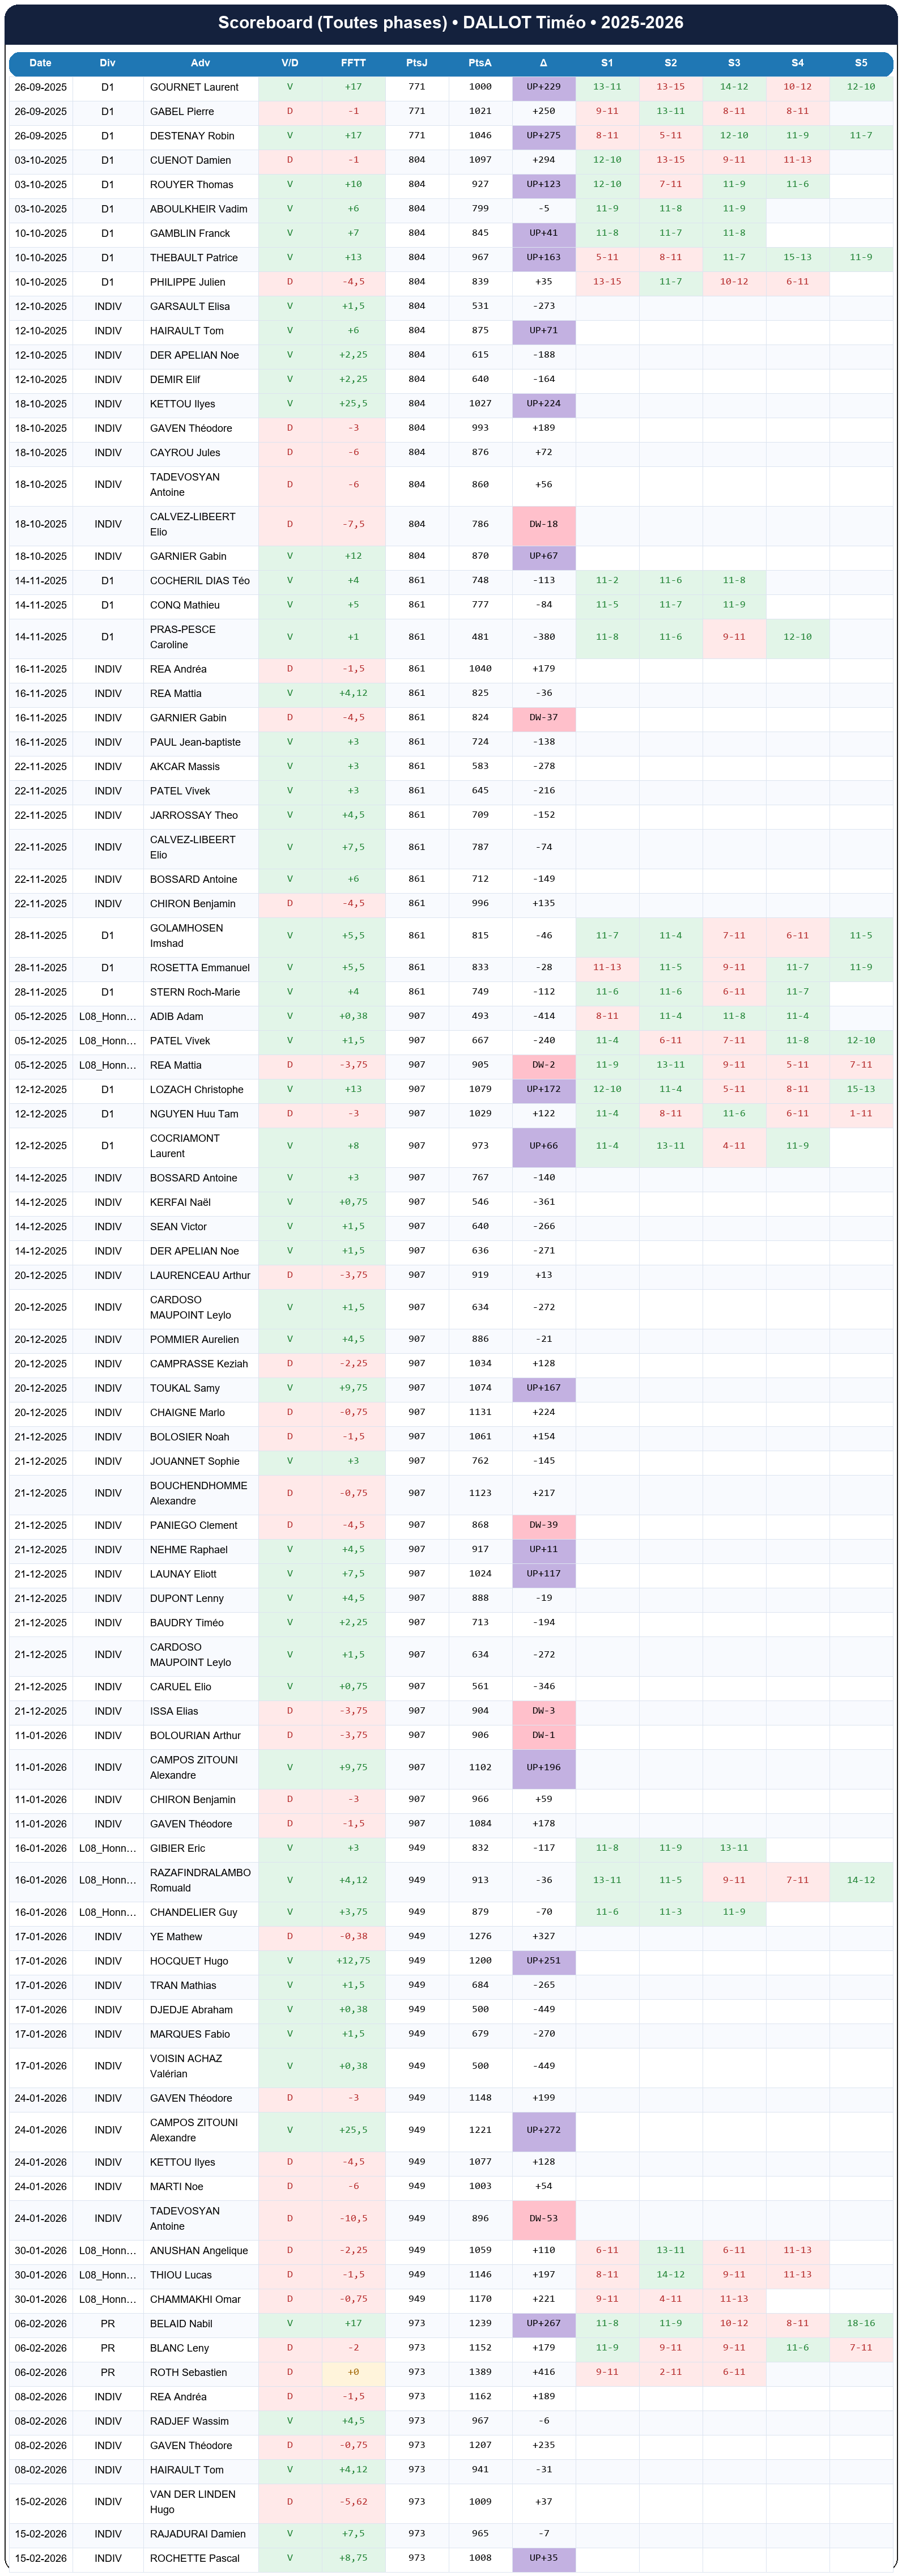Select the yellow +0 FFTT cell
This screenshot has width=902, height=2576.
point(353,2372)
